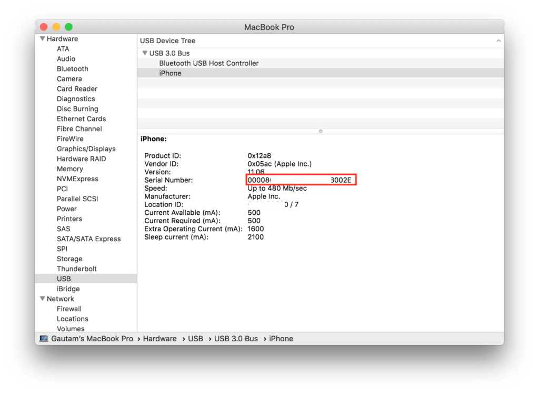Collapse the USB 3.0 Bus tree node

coord(145,53)
